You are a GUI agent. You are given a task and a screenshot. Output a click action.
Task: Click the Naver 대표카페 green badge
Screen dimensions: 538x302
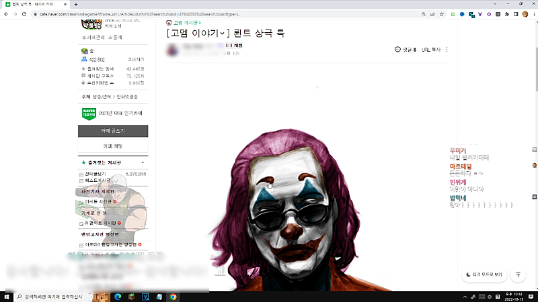(x=89, y=113)
